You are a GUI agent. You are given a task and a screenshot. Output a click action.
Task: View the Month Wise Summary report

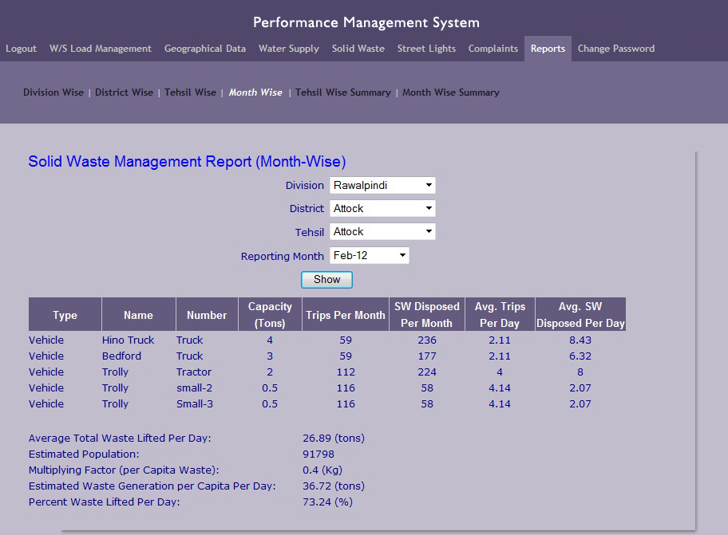pyautogui.click(x=451, y=92)
